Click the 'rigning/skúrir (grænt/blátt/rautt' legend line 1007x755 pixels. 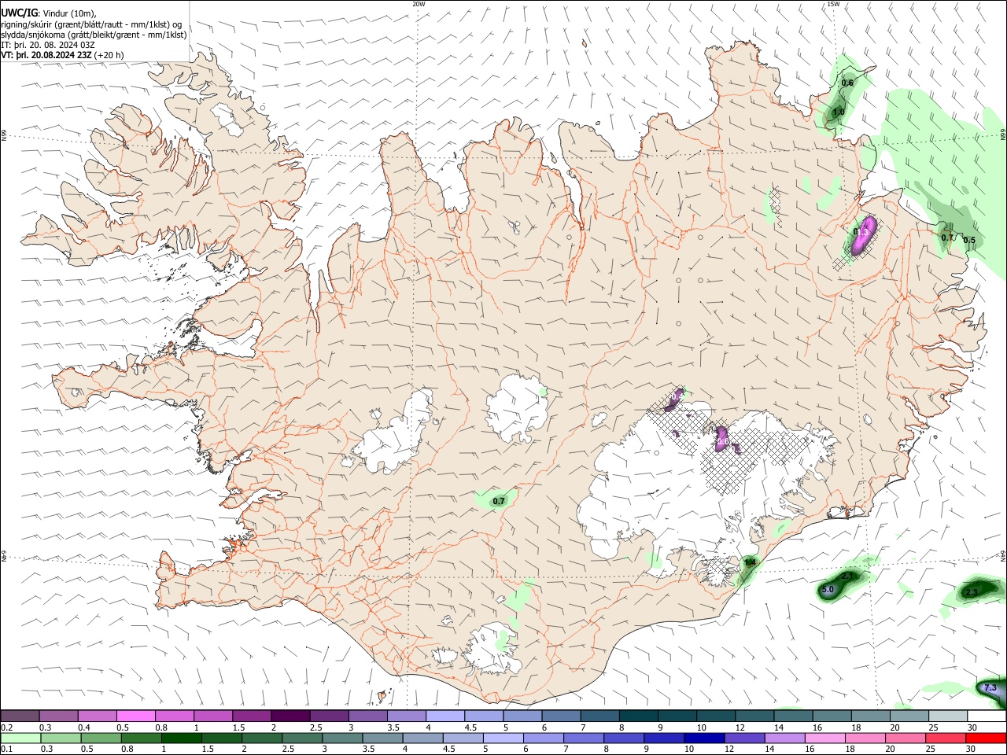(x=91, y=24)
